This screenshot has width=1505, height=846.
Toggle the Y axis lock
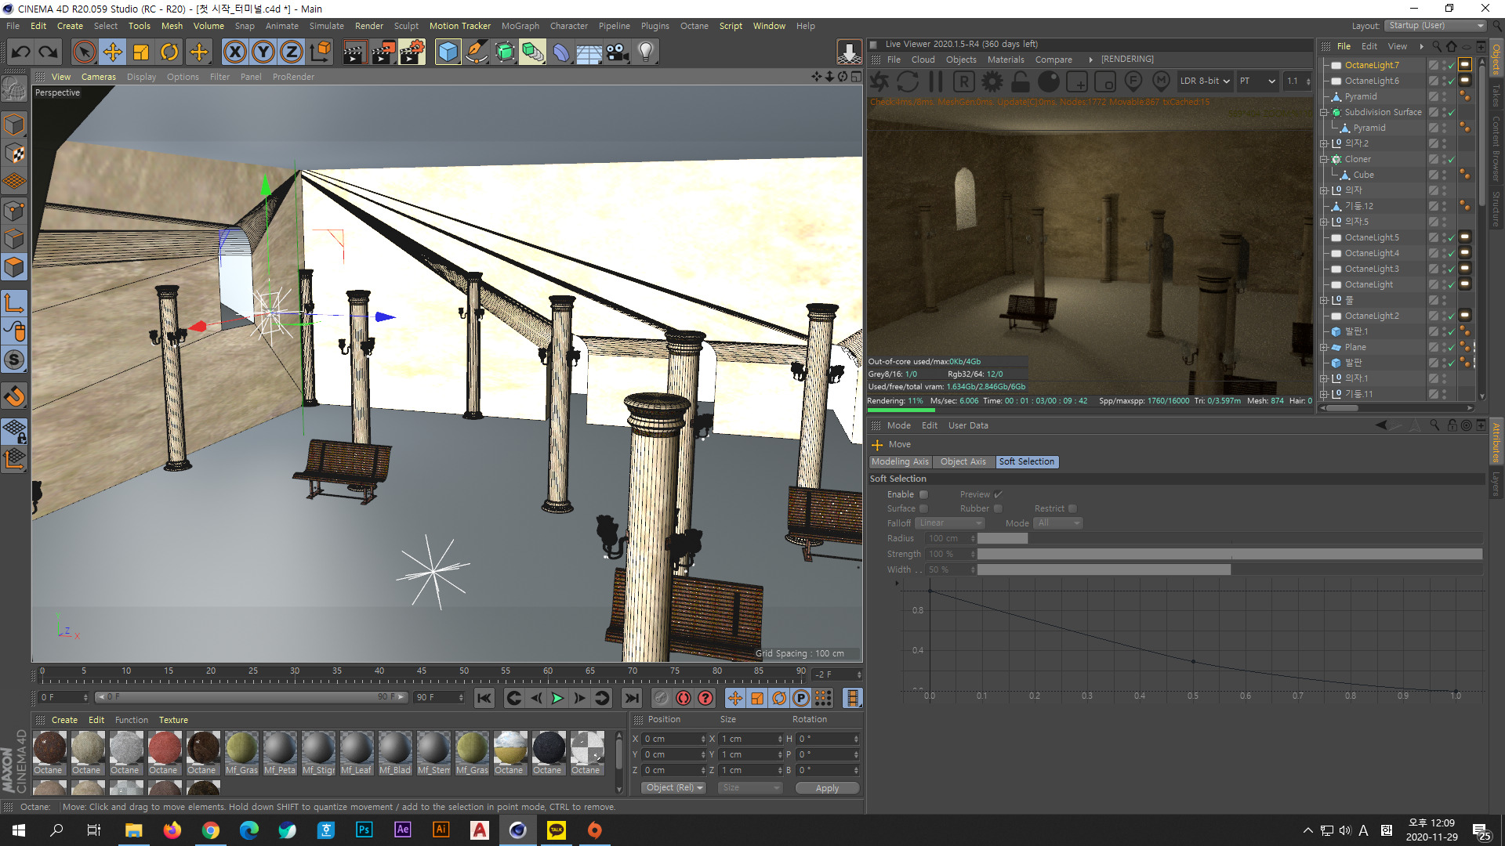tap(263, 52)
